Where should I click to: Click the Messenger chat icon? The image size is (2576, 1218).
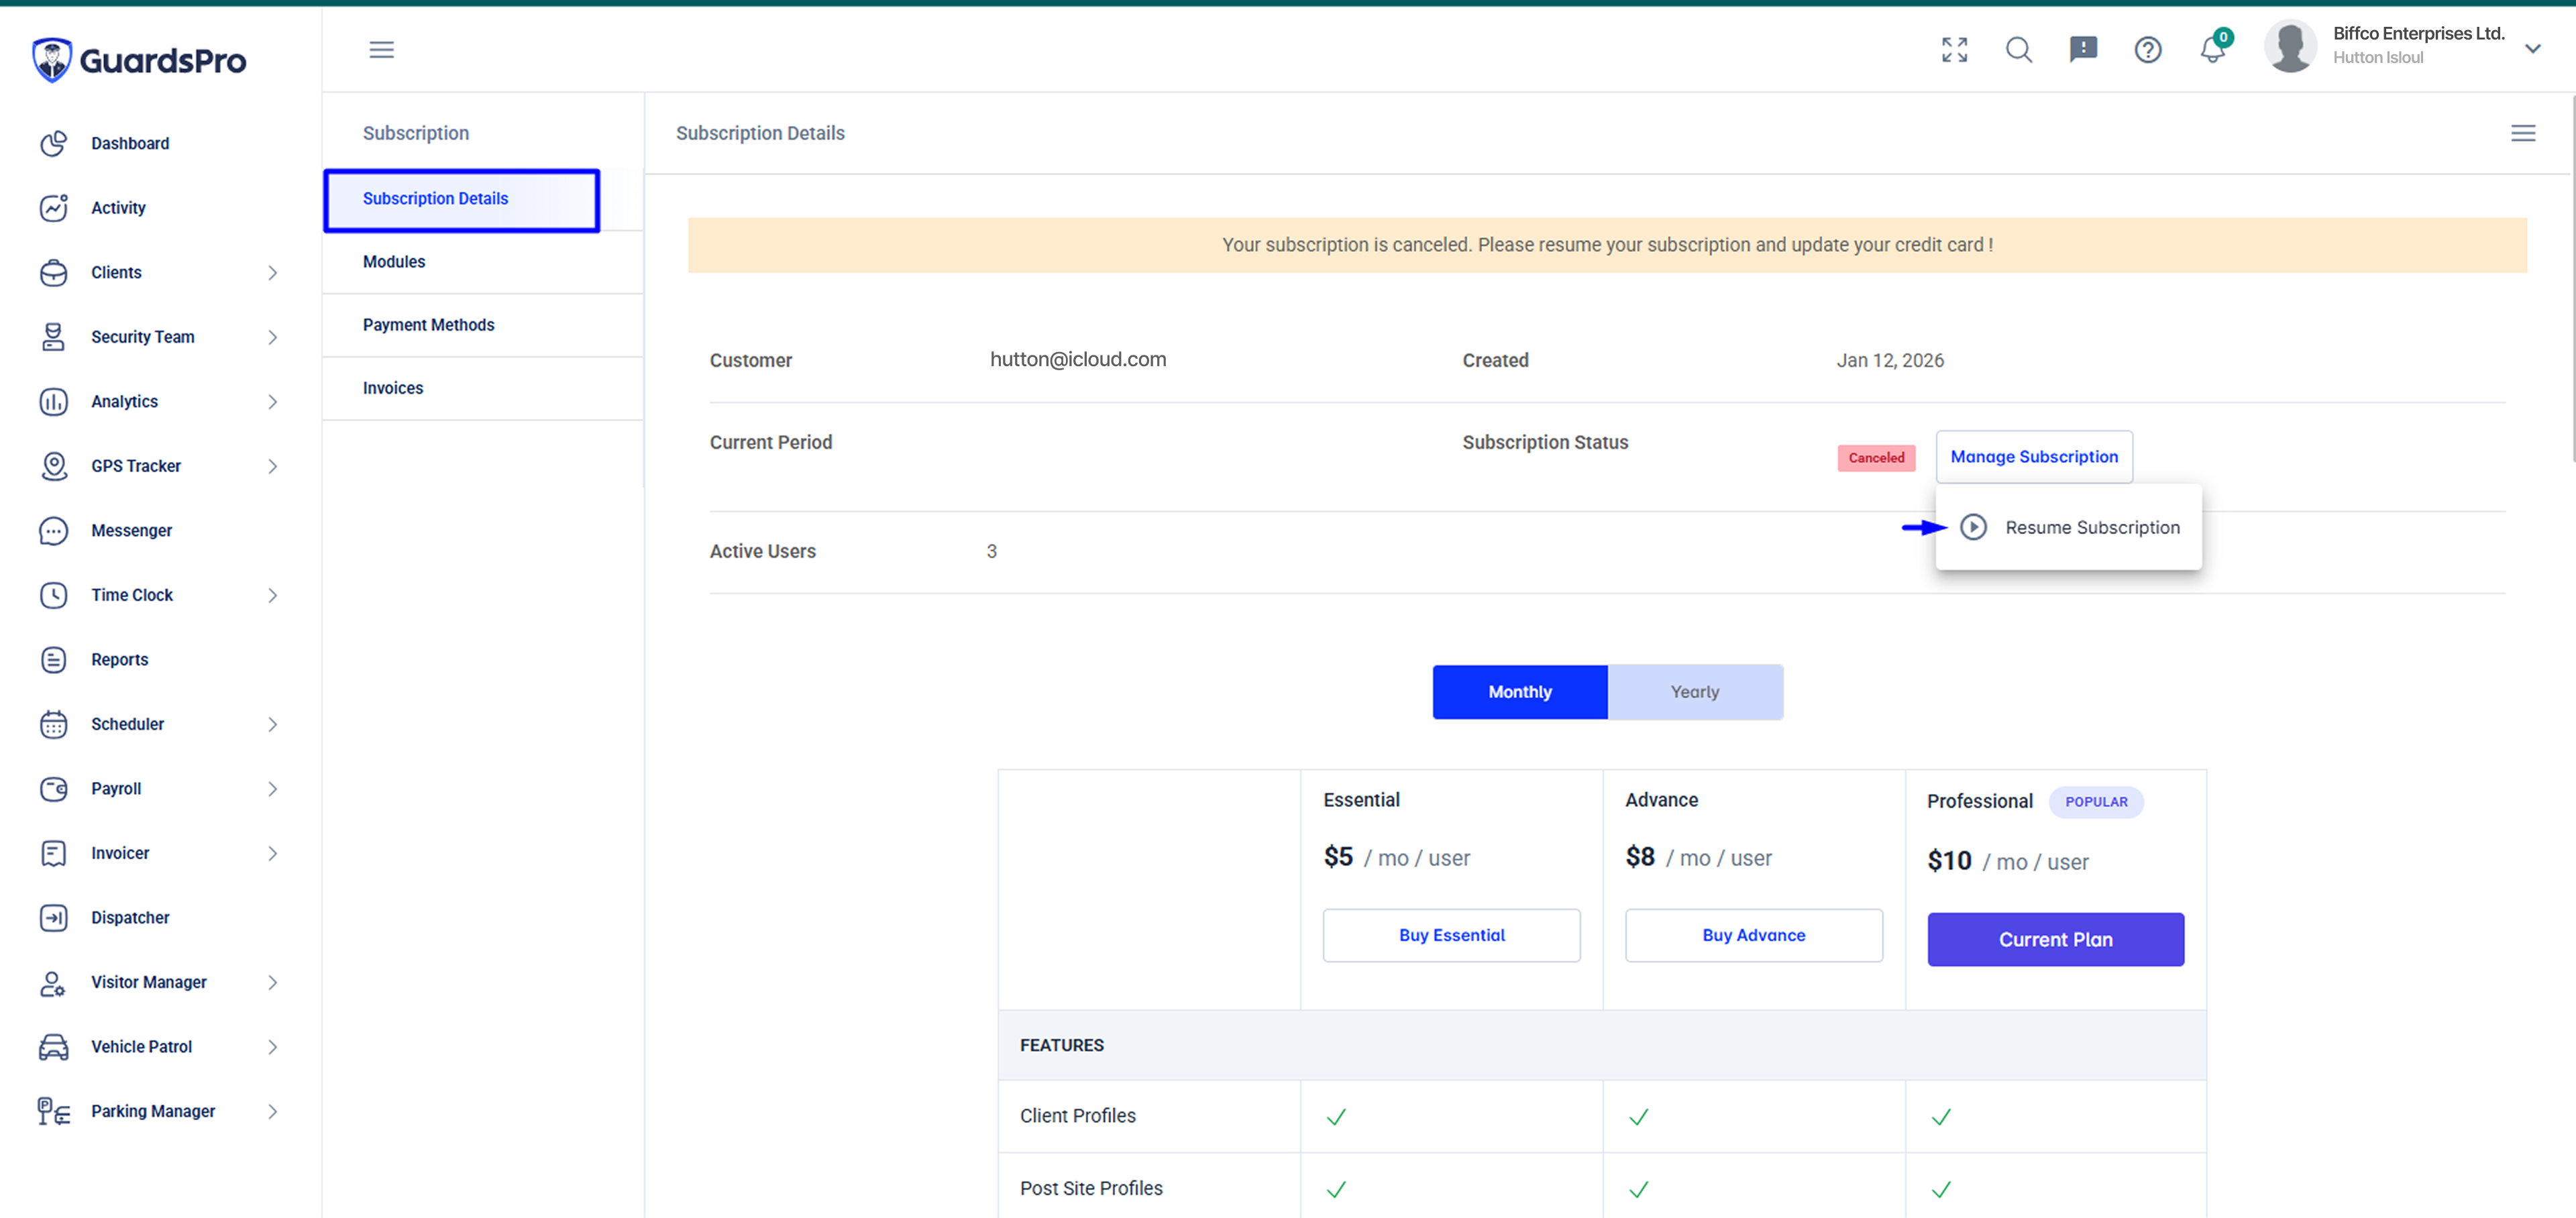(53, 530)
